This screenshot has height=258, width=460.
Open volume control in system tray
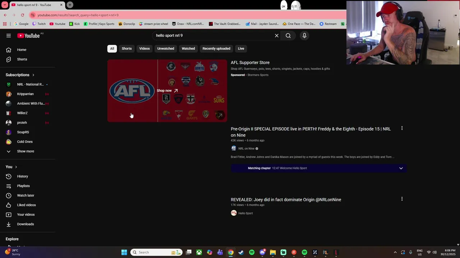click(434, 252)
